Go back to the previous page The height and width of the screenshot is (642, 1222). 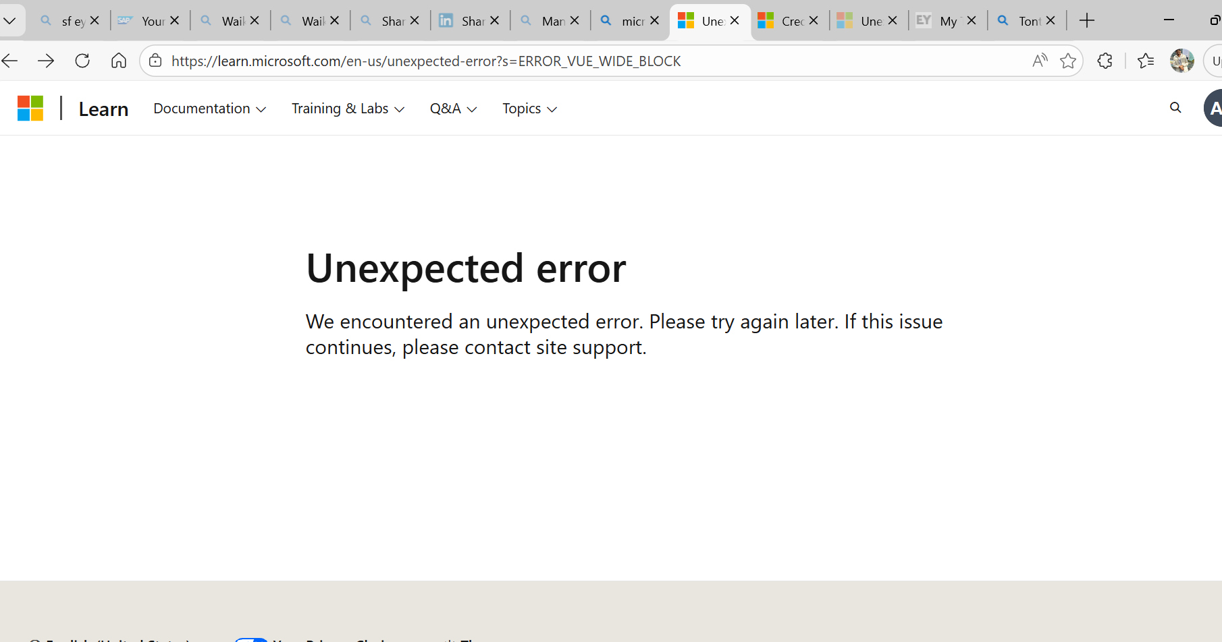coord(9,61)
